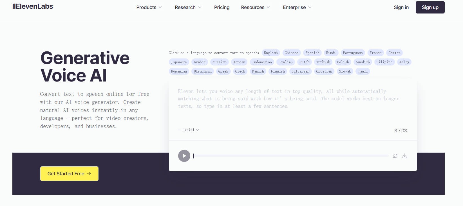The height and width of the screenshot is (206, 463).
Task: Click the Sign in link
Action: point(401,7)
